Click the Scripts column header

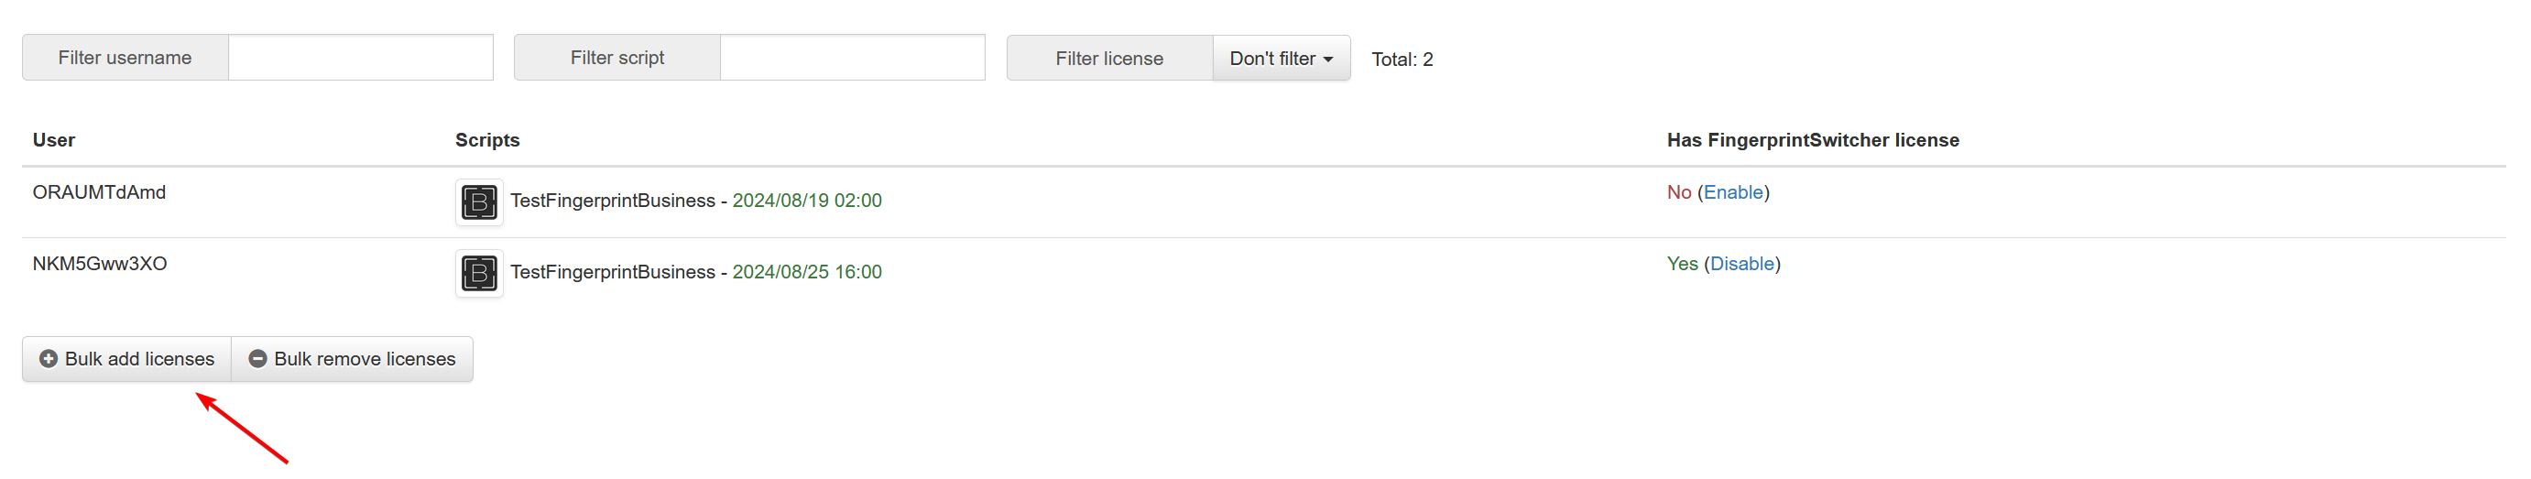pyautogui.click(x=487, y=140)
